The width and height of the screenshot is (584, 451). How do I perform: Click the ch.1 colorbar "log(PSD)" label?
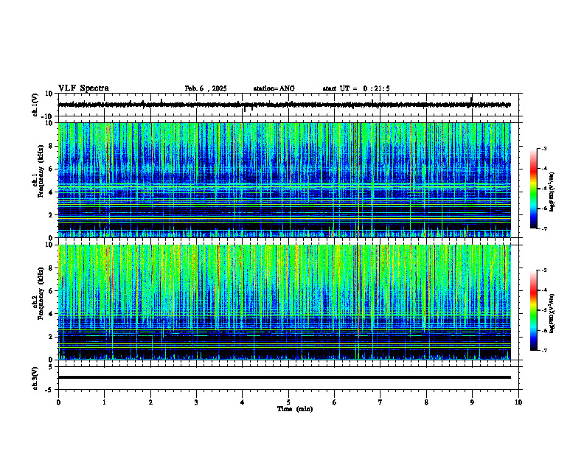552,192
